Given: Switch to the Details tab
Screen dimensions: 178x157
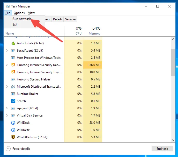Looking at the screenshot, I should click(57, 19).
